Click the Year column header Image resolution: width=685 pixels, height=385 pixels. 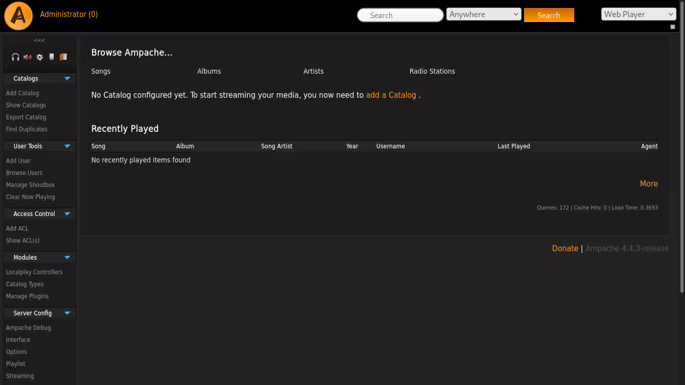[x=352, y=146]
